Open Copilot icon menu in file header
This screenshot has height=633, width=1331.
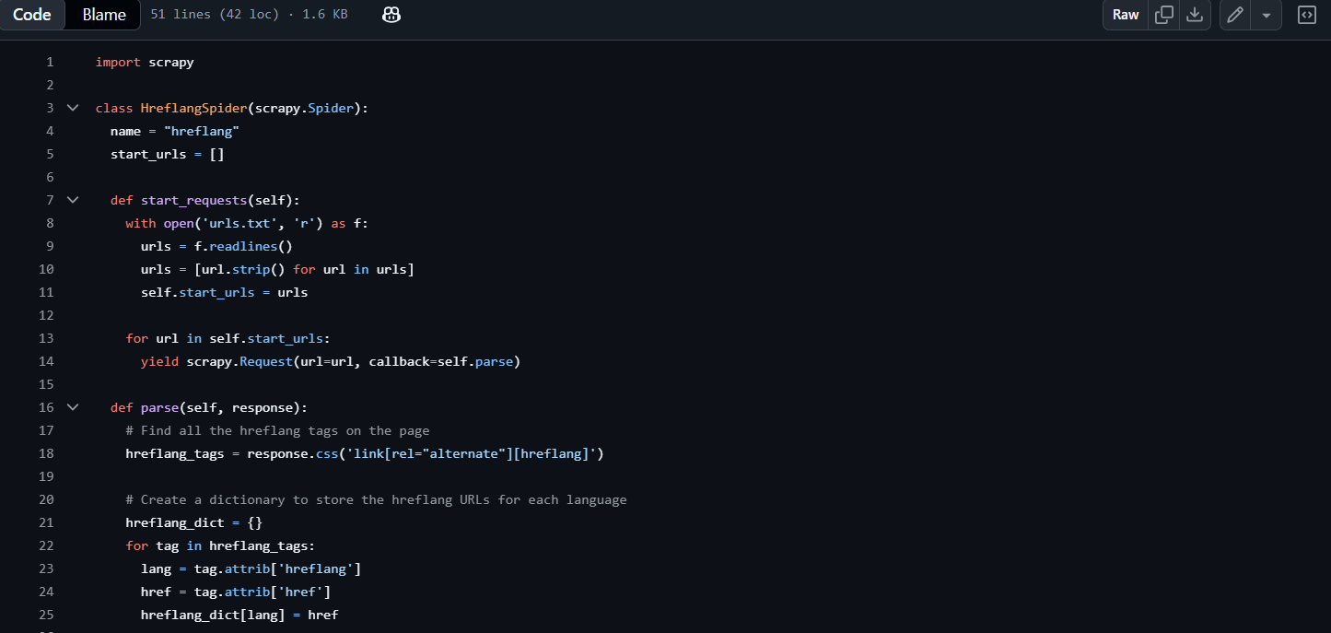click(x=391, y=15)
